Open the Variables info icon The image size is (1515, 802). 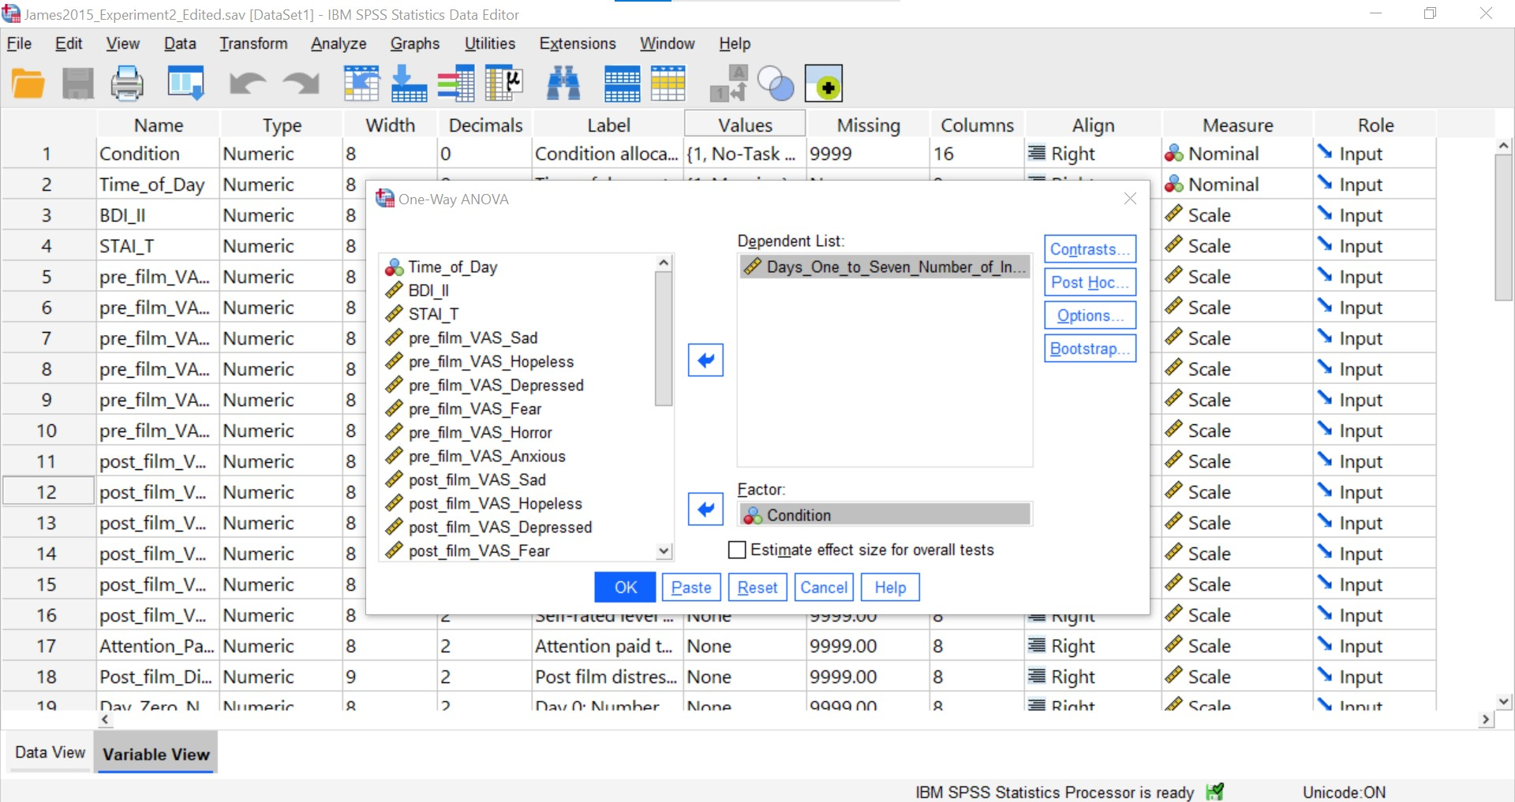(x=456, y=84)
